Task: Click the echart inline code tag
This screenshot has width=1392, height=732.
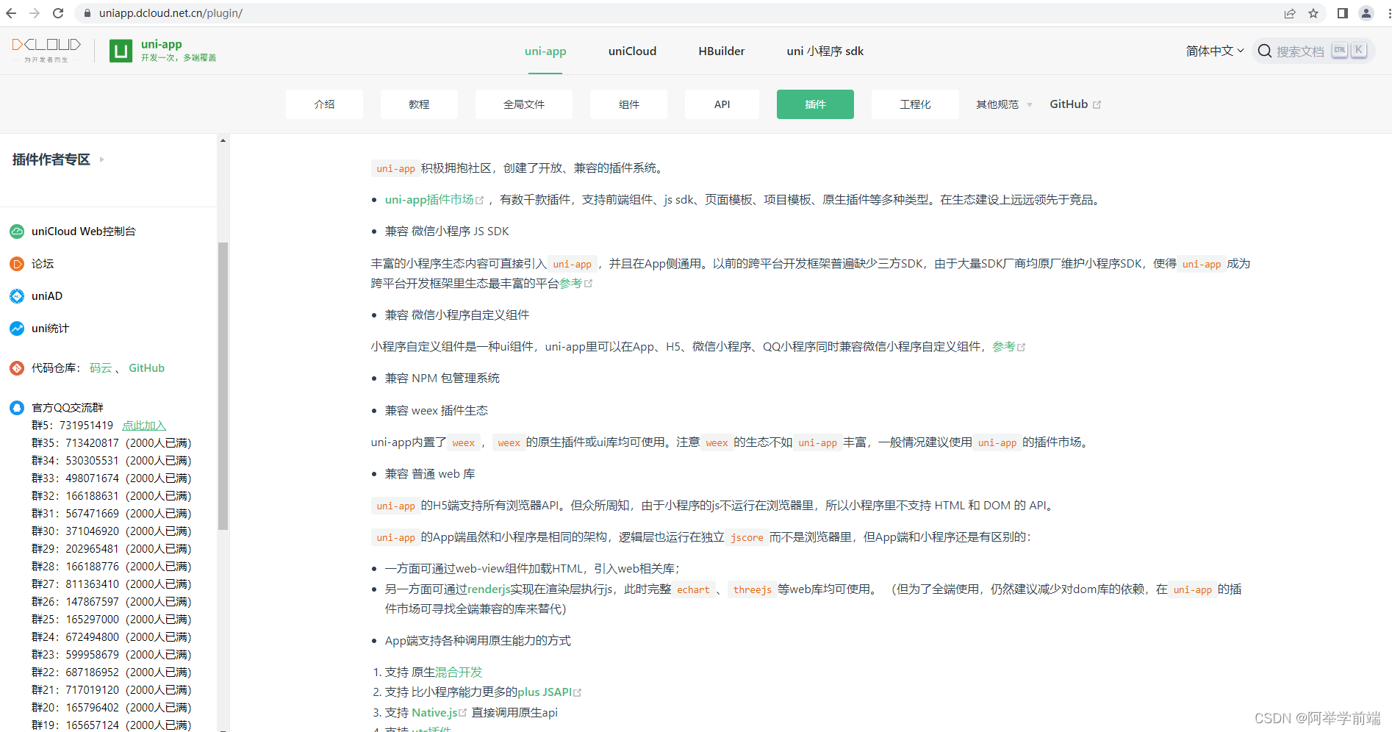Action: coord(693,589)
